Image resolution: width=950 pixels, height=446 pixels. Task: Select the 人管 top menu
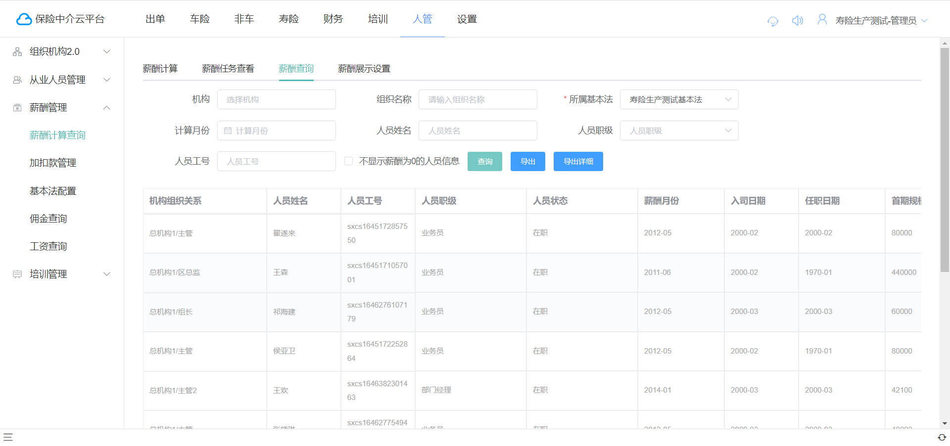coord(423,19)
